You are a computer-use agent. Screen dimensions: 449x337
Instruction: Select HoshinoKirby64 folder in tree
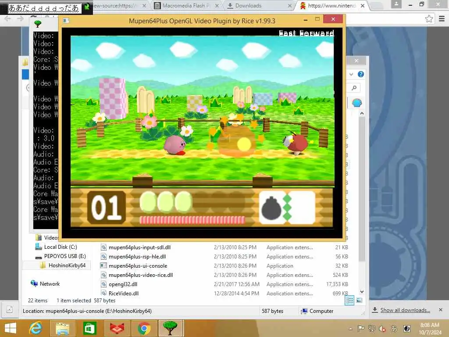[x=67, y=265]
